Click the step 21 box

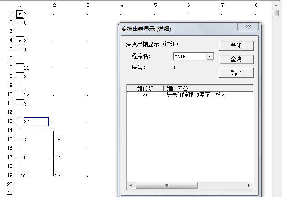tap(20, 68)
